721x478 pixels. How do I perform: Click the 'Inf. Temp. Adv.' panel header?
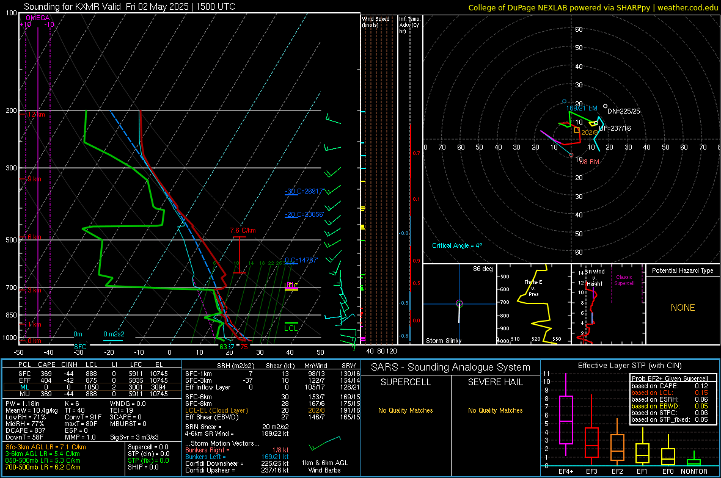(x=409, y=25)
